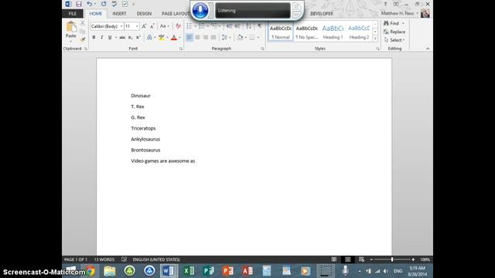Open Excel from the taskbar

pos(189,271)
